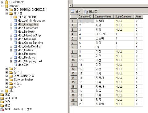
Task: Click the Align cell in row 3
Action: click(x=138, y=30)
